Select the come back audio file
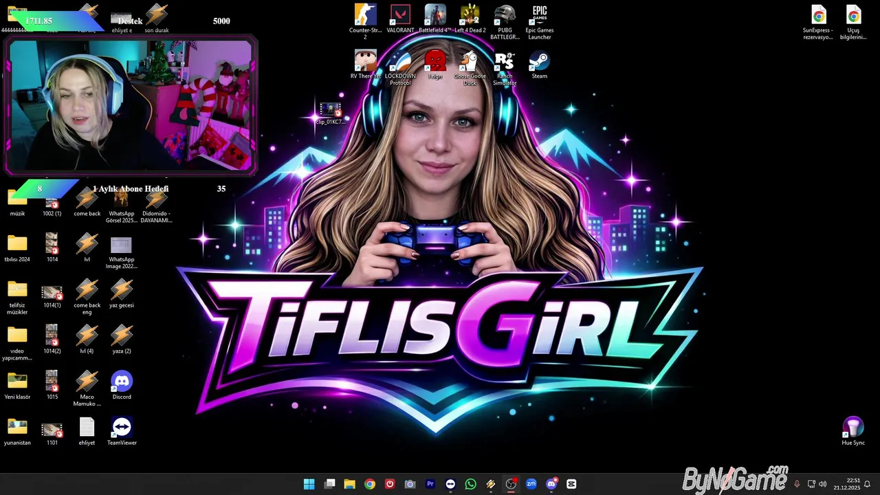 [87, 203]
